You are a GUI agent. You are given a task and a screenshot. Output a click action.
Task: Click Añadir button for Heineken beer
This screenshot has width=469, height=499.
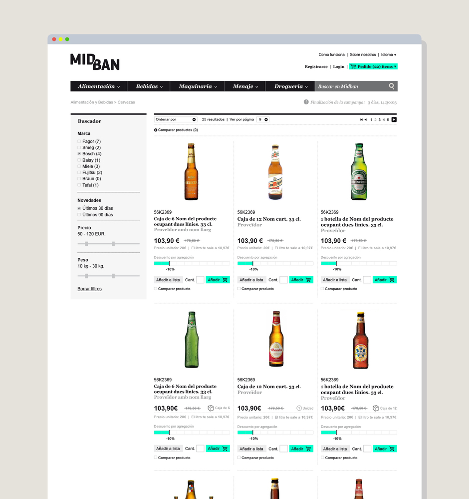point(384,280)
